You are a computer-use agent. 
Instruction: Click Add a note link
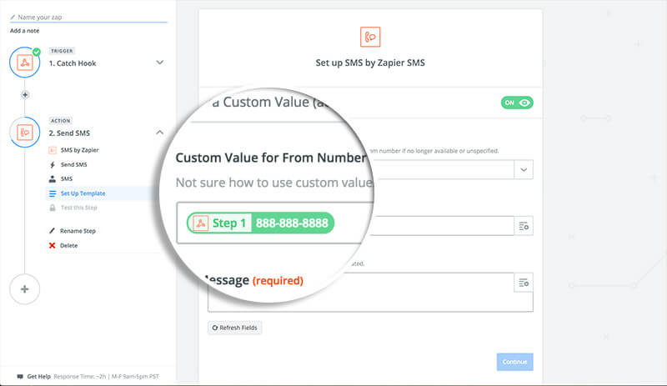[x=25, y=31]
